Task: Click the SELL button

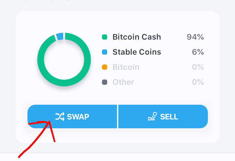Action: [163, 116]
